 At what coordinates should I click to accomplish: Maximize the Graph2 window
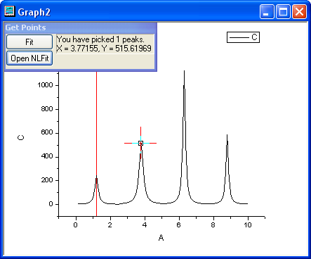(x=283, y=11)
